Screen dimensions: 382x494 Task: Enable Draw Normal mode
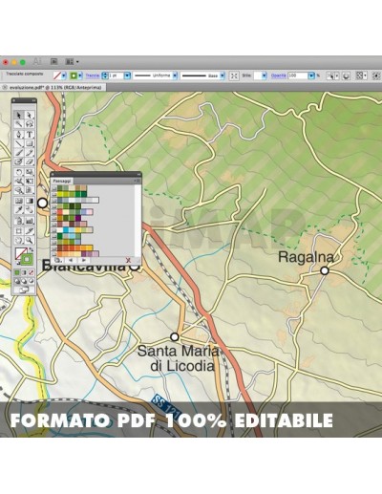(x=17, y=281)
